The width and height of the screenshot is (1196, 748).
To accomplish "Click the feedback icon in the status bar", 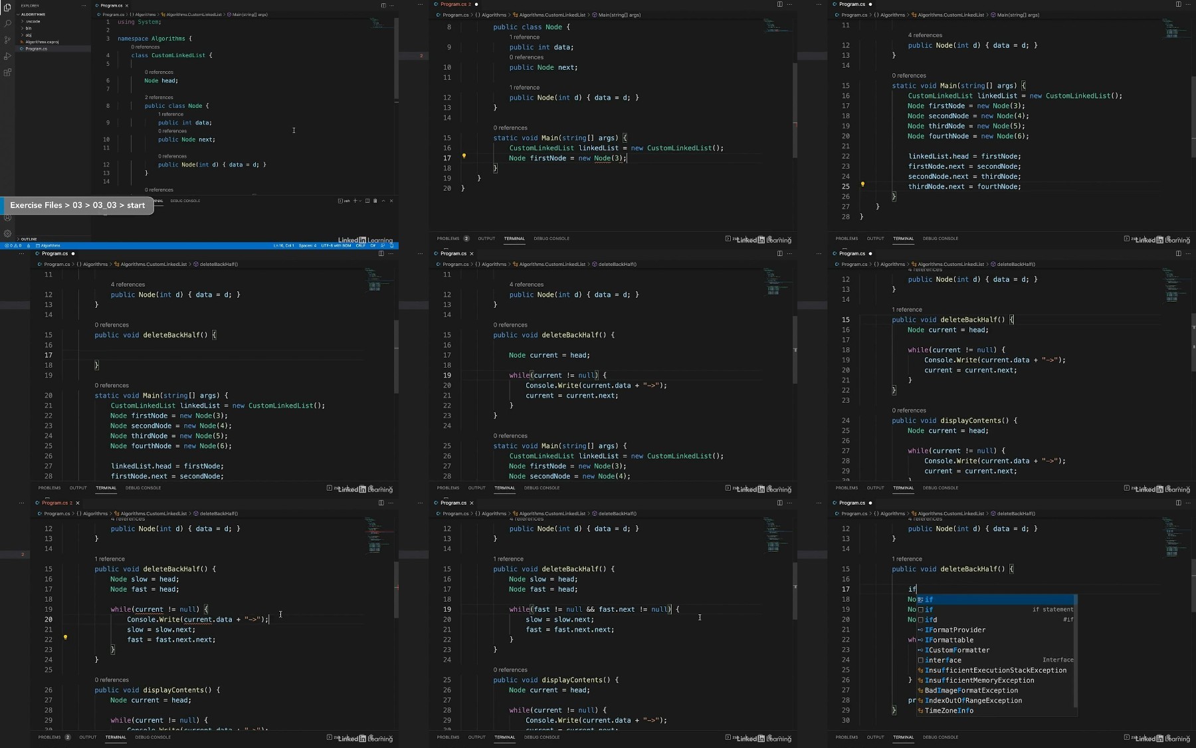I will pos(383,245).
